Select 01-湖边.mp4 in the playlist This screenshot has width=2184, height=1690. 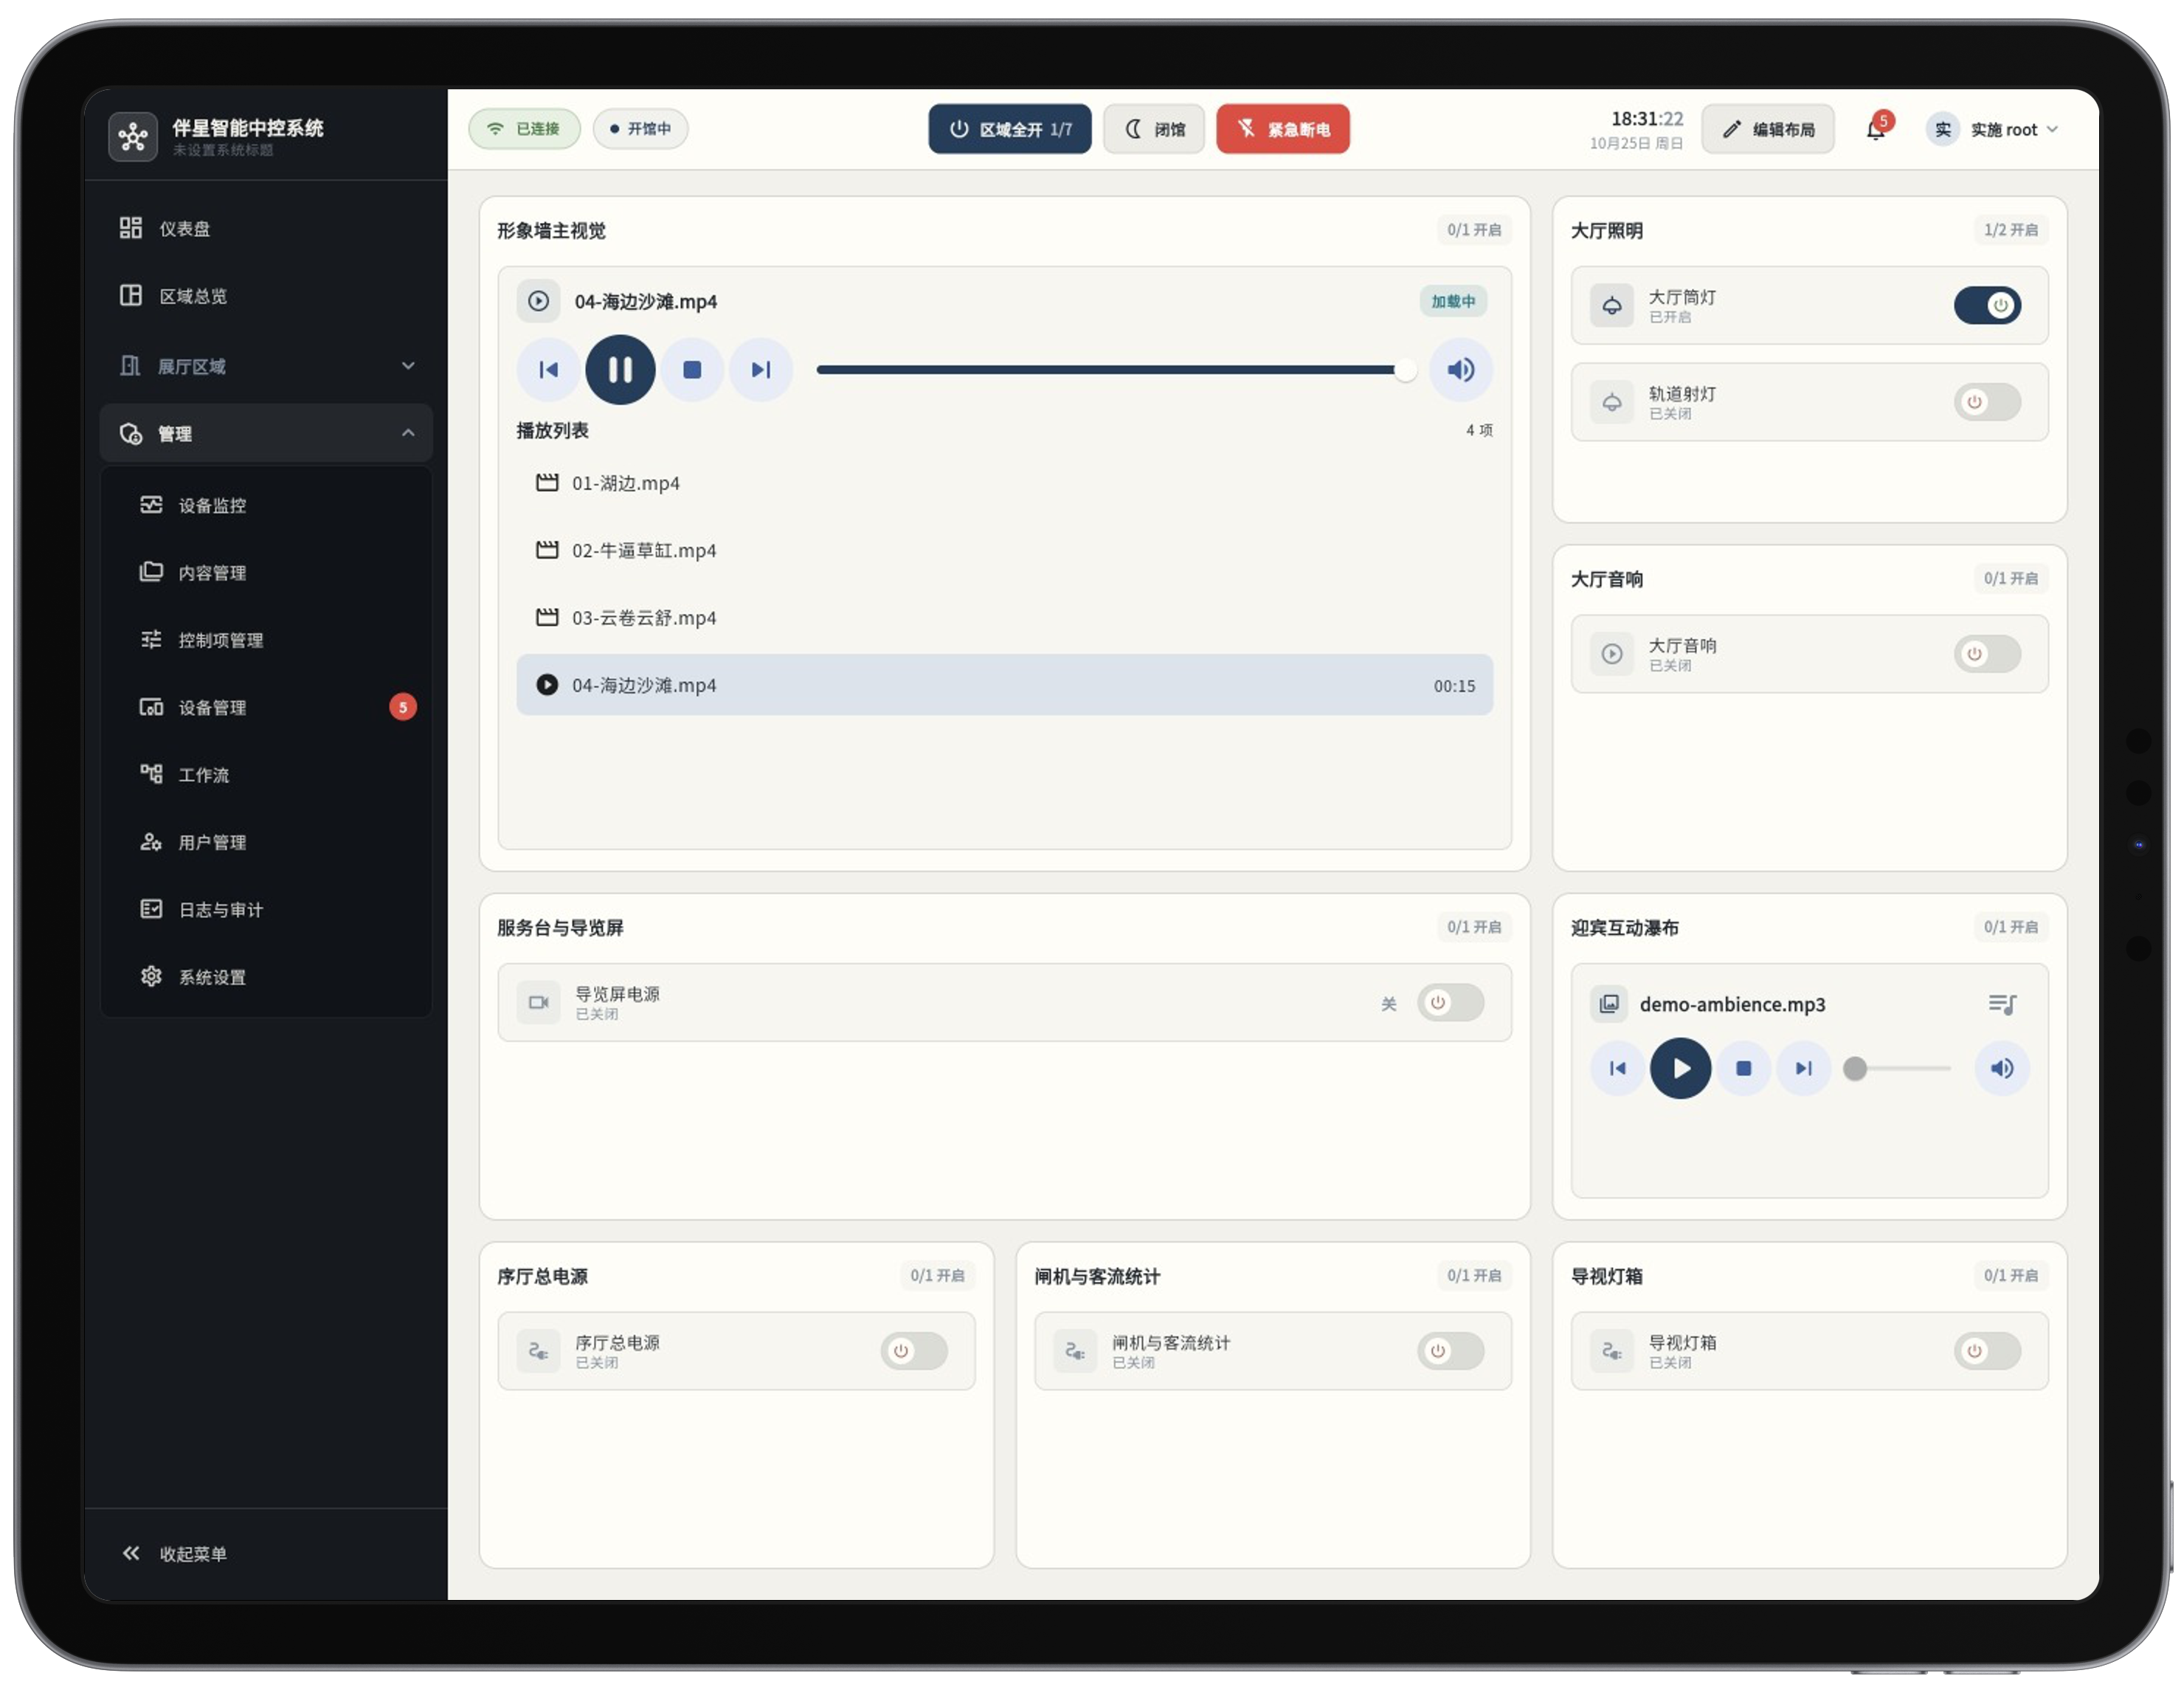coord(1004,483)
